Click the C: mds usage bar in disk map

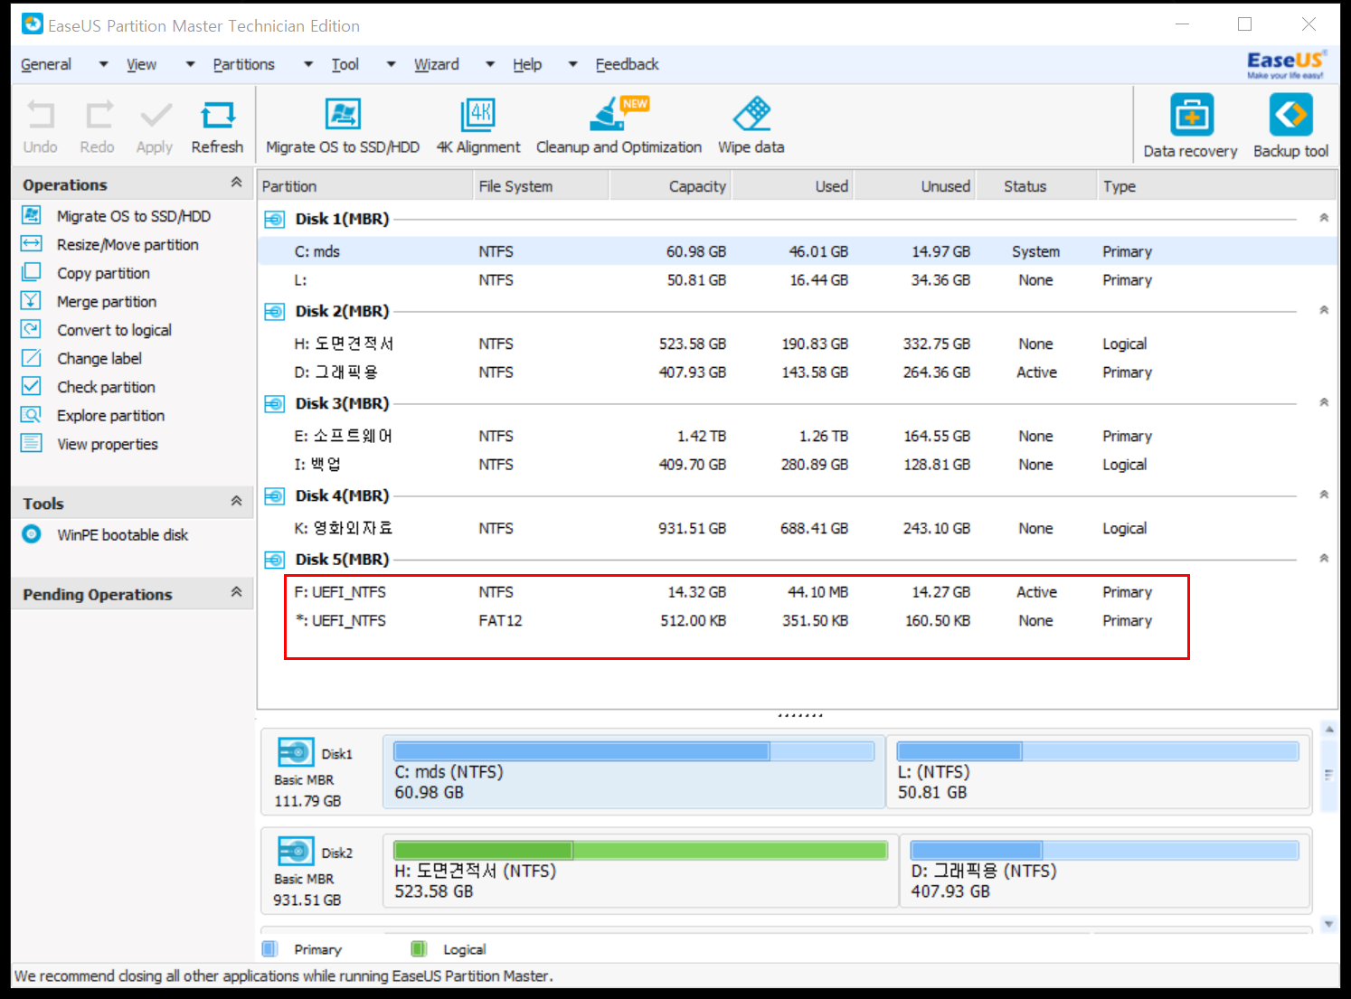click(634, 751)
